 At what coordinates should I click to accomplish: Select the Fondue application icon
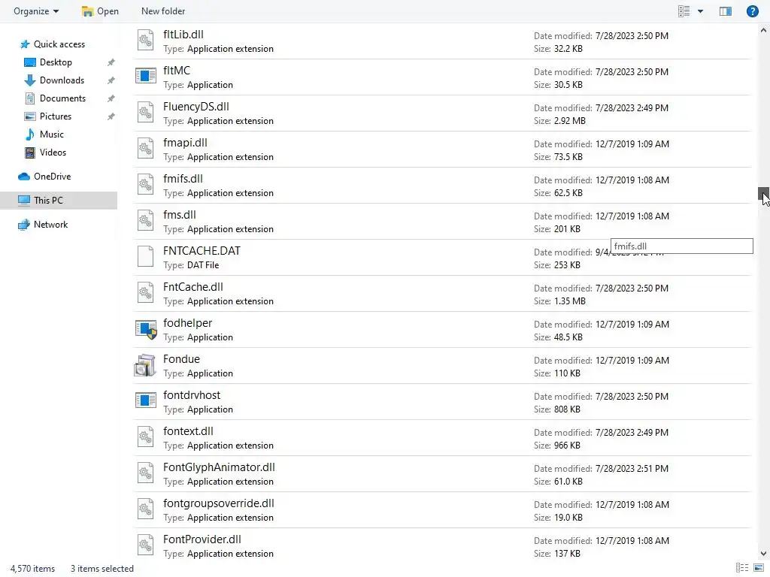tap(146, 366)
